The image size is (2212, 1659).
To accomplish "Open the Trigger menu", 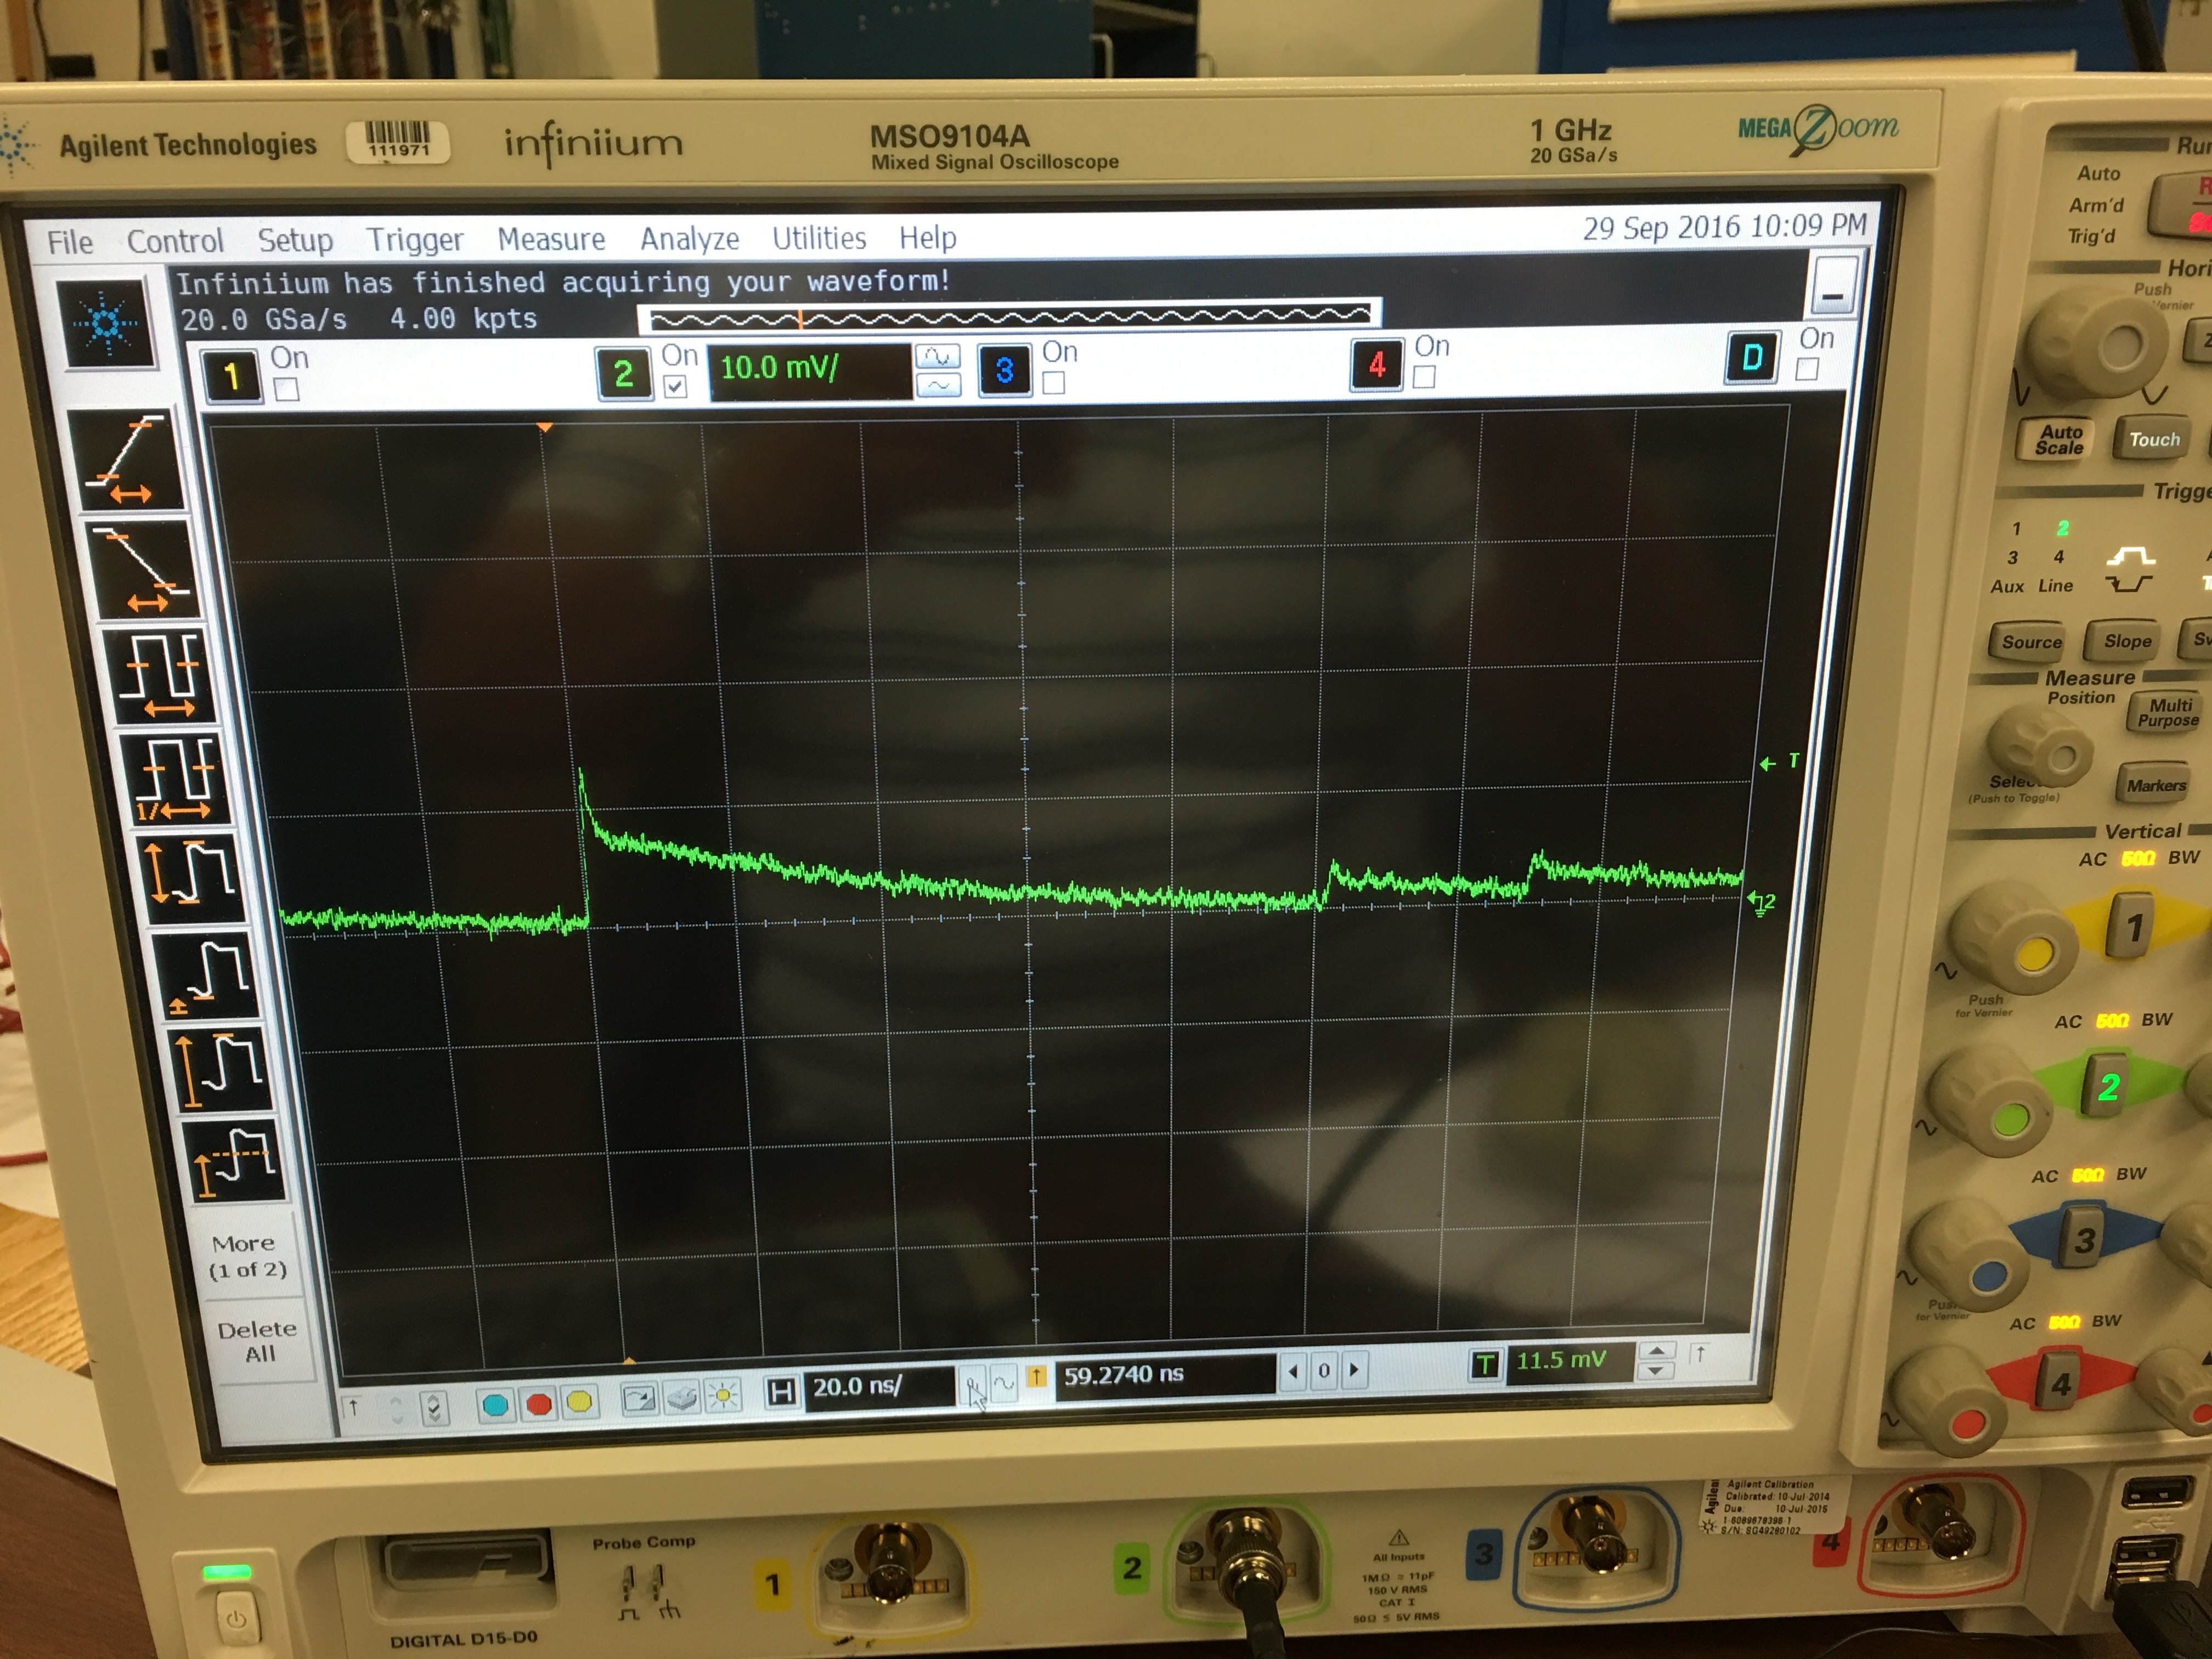I will (414, 240).
